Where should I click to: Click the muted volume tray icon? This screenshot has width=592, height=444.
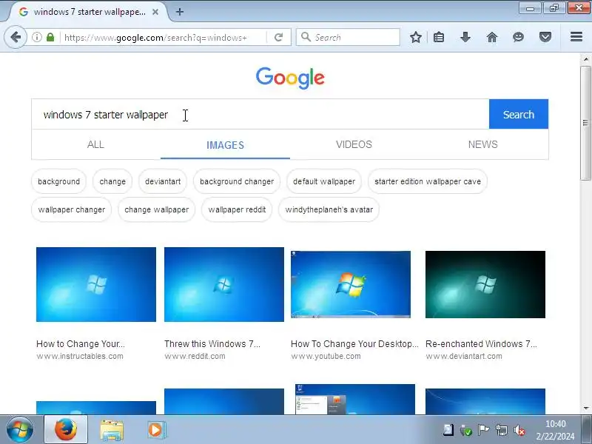click(519, 430)
